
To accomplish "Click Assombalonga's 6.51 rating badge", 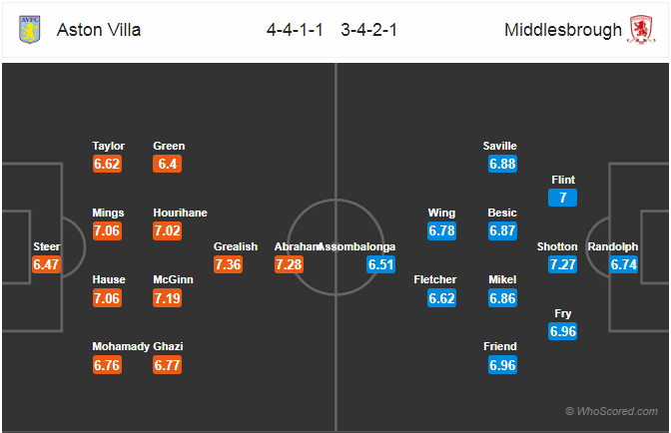I will [380, 264].
